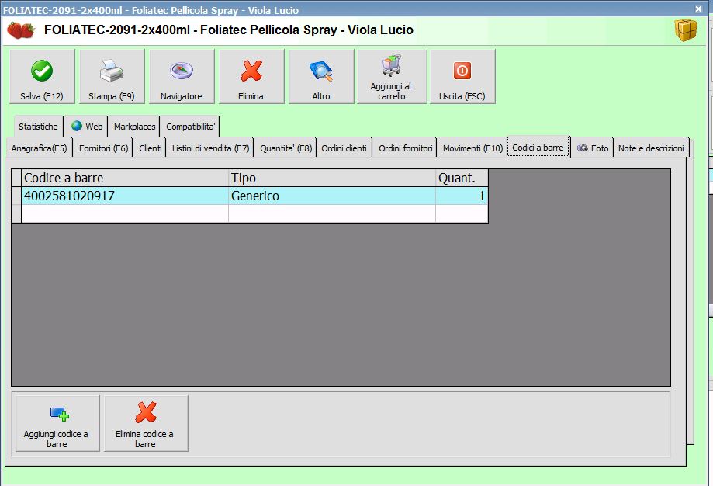Open the Movimenti (F10) tab

[x=472, y=148]
